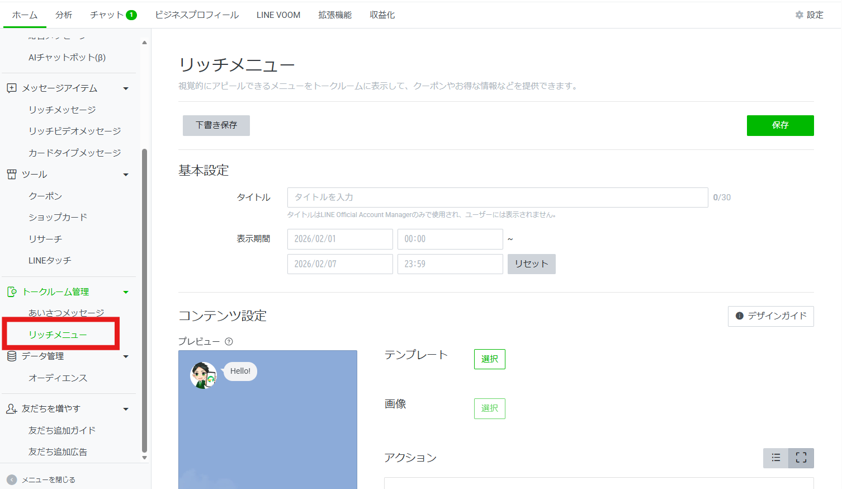
Task: Click the talk room management icon
Action: coord(11,292)
